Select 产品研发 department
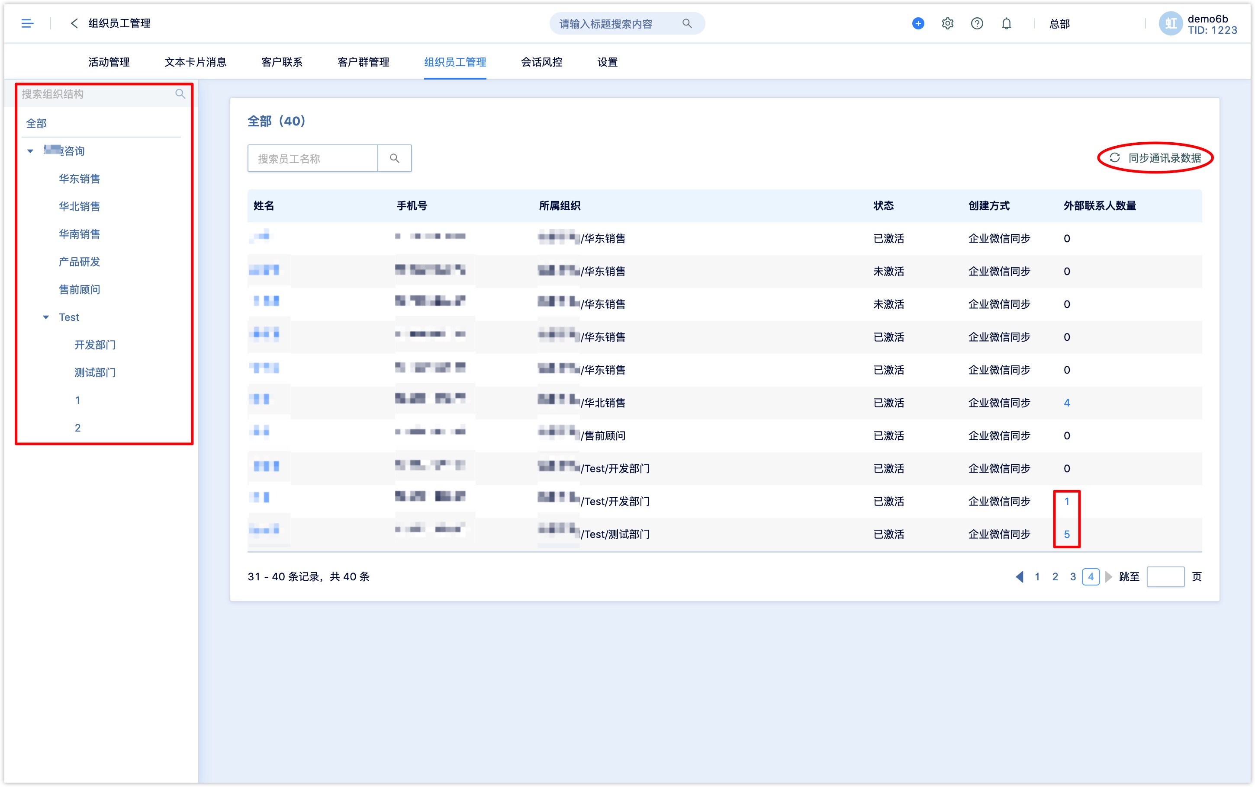The width and height of the screenshot is (1255, 787). pos(79,261)
